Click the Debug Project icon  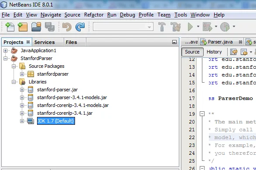pos(208,27)
